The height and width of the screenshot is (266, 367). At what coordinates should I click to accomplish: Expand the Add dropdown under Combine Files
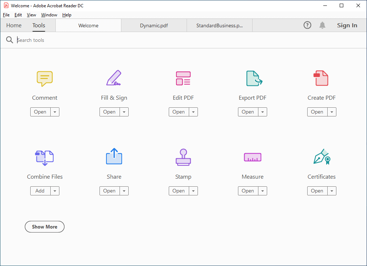tap(55, 191)
